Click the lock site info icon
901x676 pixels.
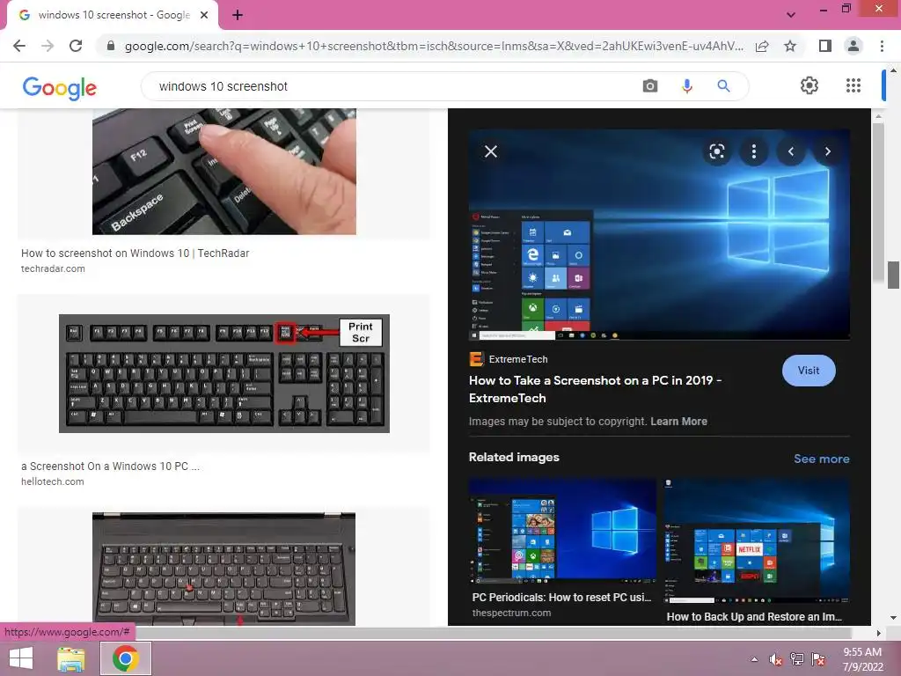[111, 46]
